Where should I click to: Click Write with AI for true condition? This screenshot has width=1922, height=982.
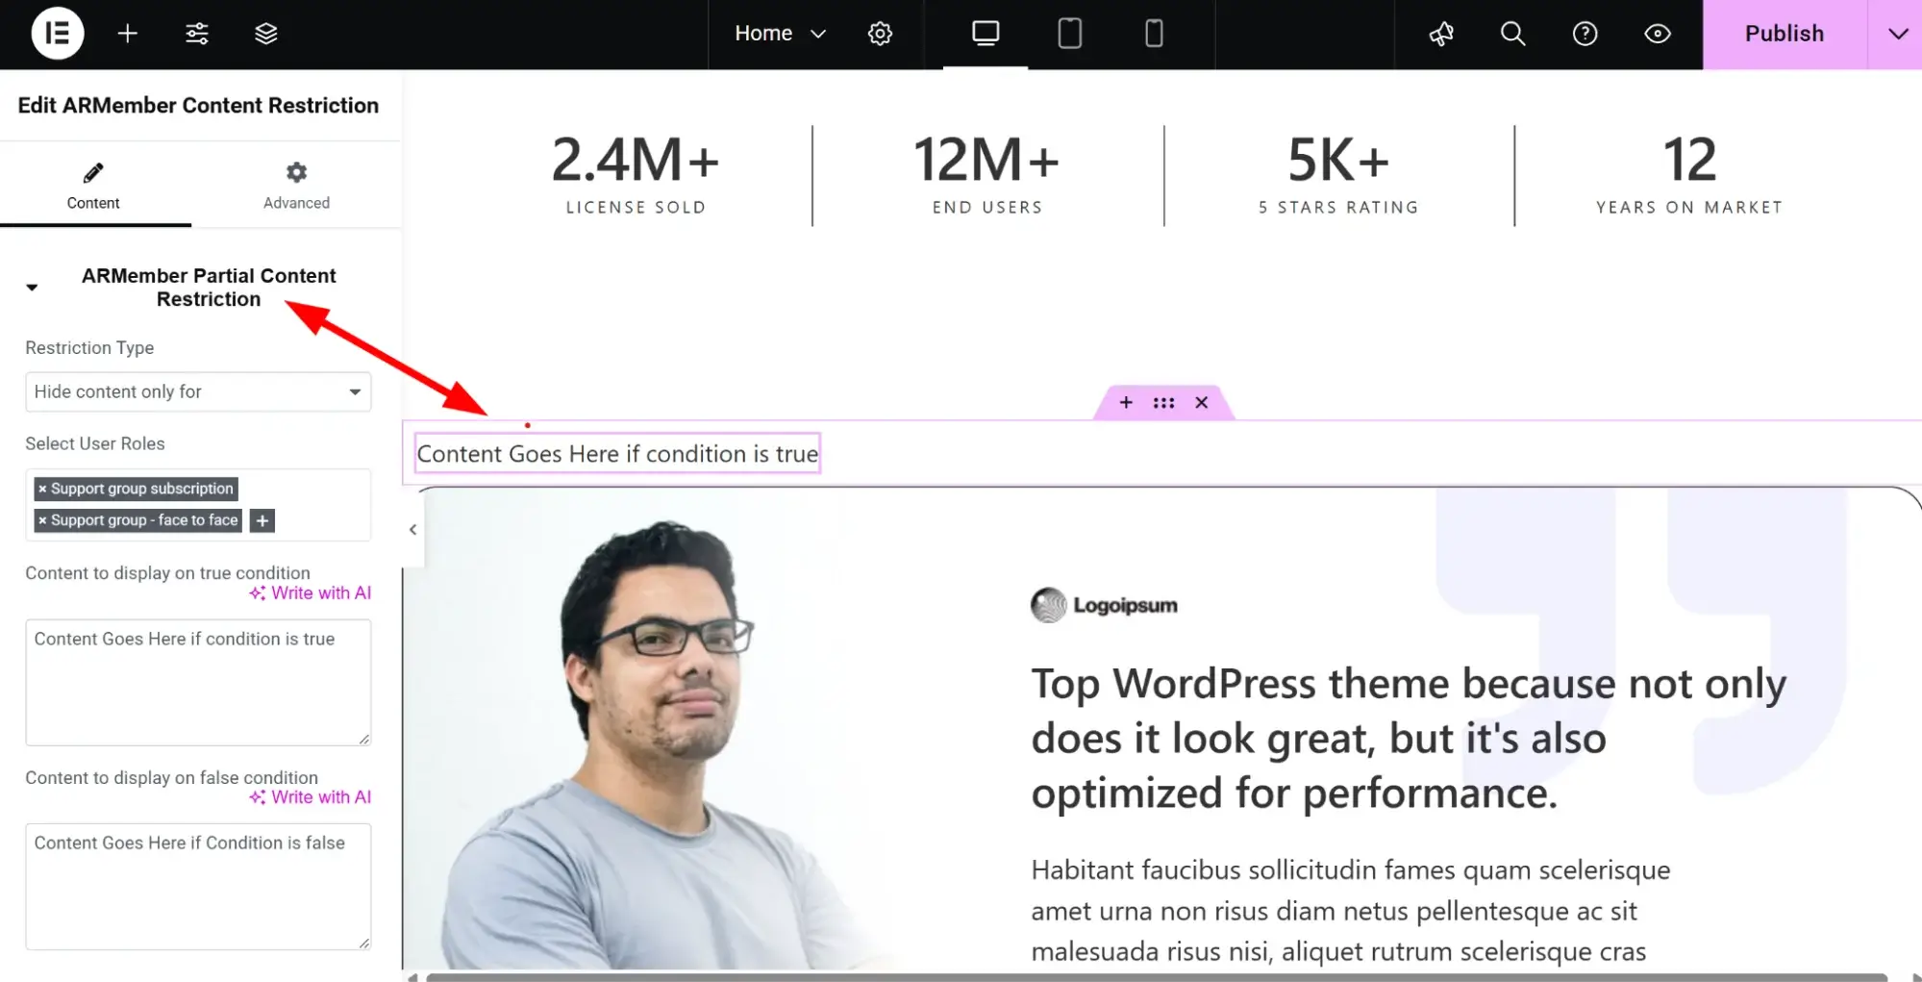(310, 593)
